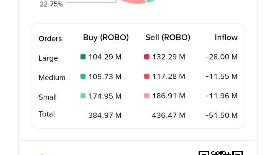Click the pale green Small buy swatch
276x155 pixels.
[83, 96]
